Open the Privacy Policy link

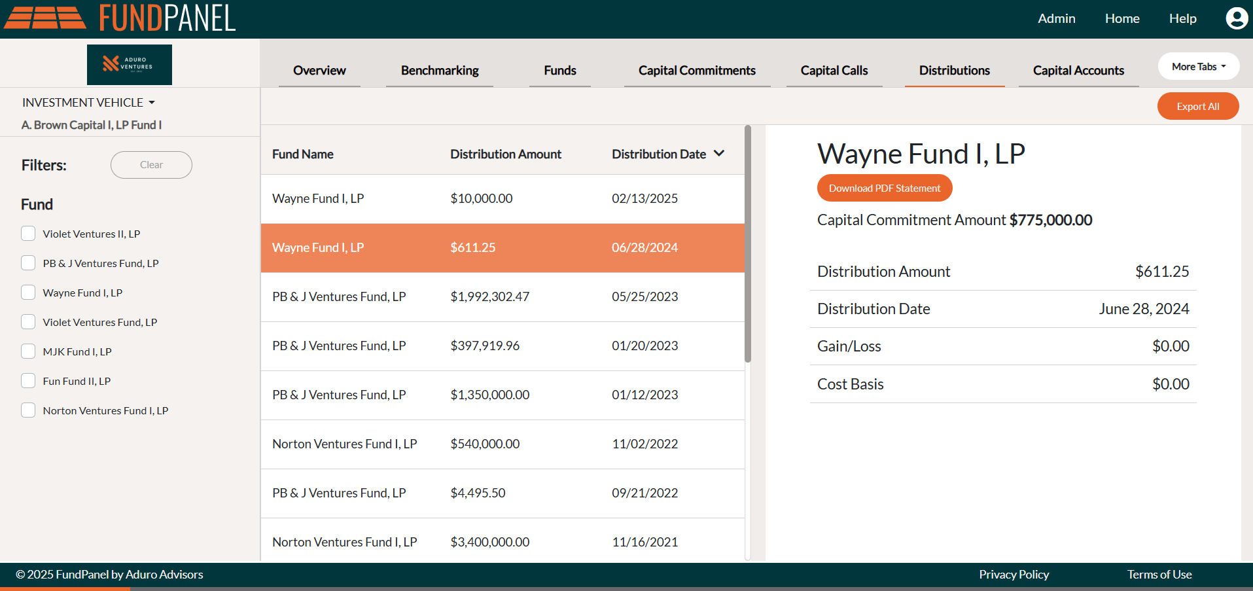(x=1014, y=575)
